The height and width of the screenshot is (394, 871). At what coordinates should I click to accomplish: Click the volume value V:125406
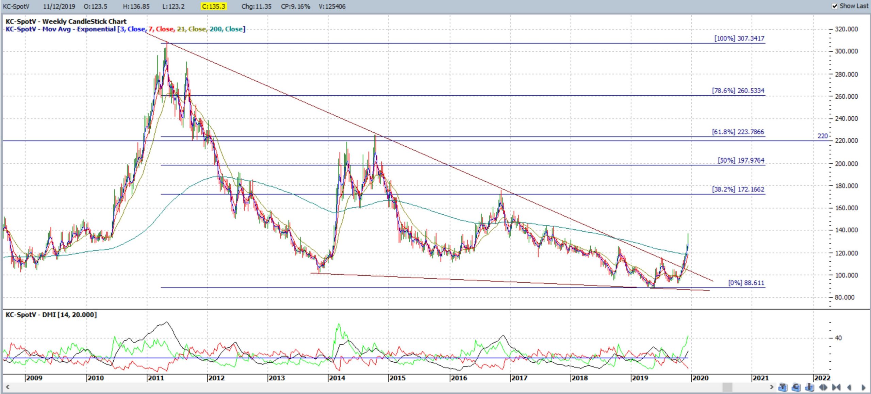332,6
